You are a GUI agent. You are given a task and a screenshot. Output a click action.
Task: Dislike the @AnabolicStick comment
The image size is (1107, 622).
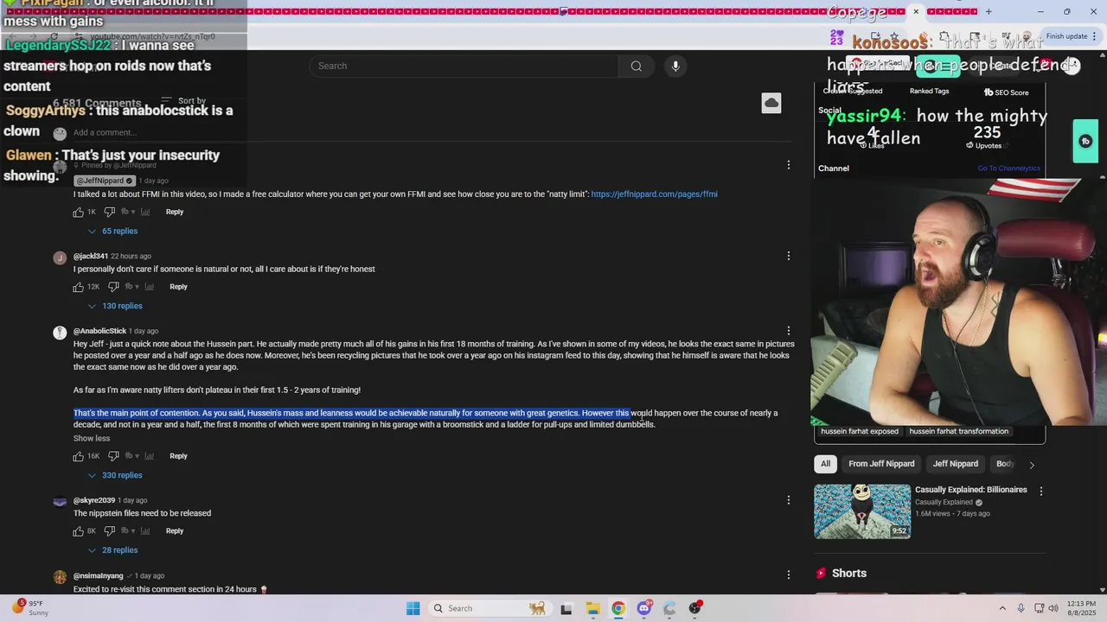coord(113,456)
